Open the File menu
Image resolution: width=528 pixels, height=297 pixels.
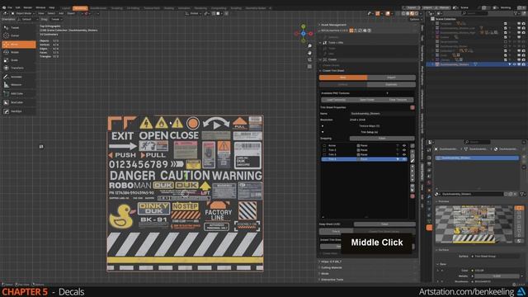click(x=10, y=7)
